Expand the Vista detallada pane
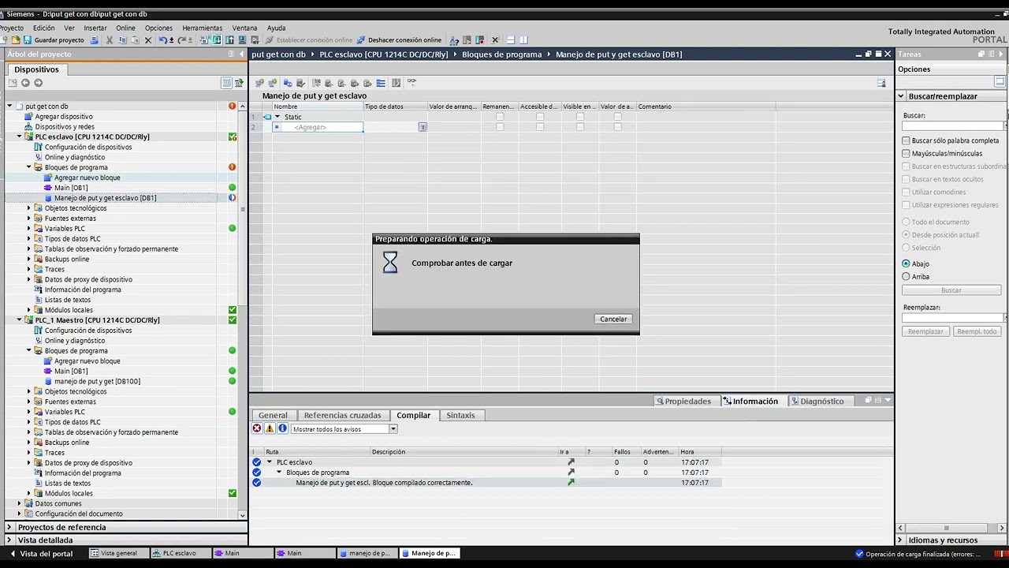This screenshot has height=568, width=1009. coord(9,540)
